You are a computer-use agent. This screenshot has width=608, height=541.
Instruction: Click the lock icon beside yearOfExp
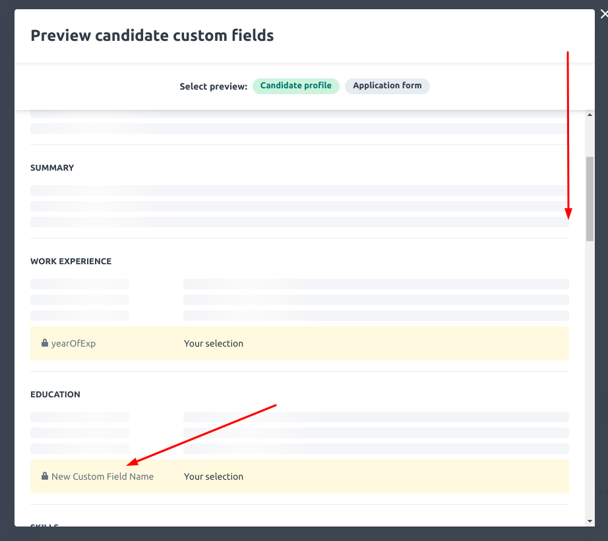[x=44, y=343]
